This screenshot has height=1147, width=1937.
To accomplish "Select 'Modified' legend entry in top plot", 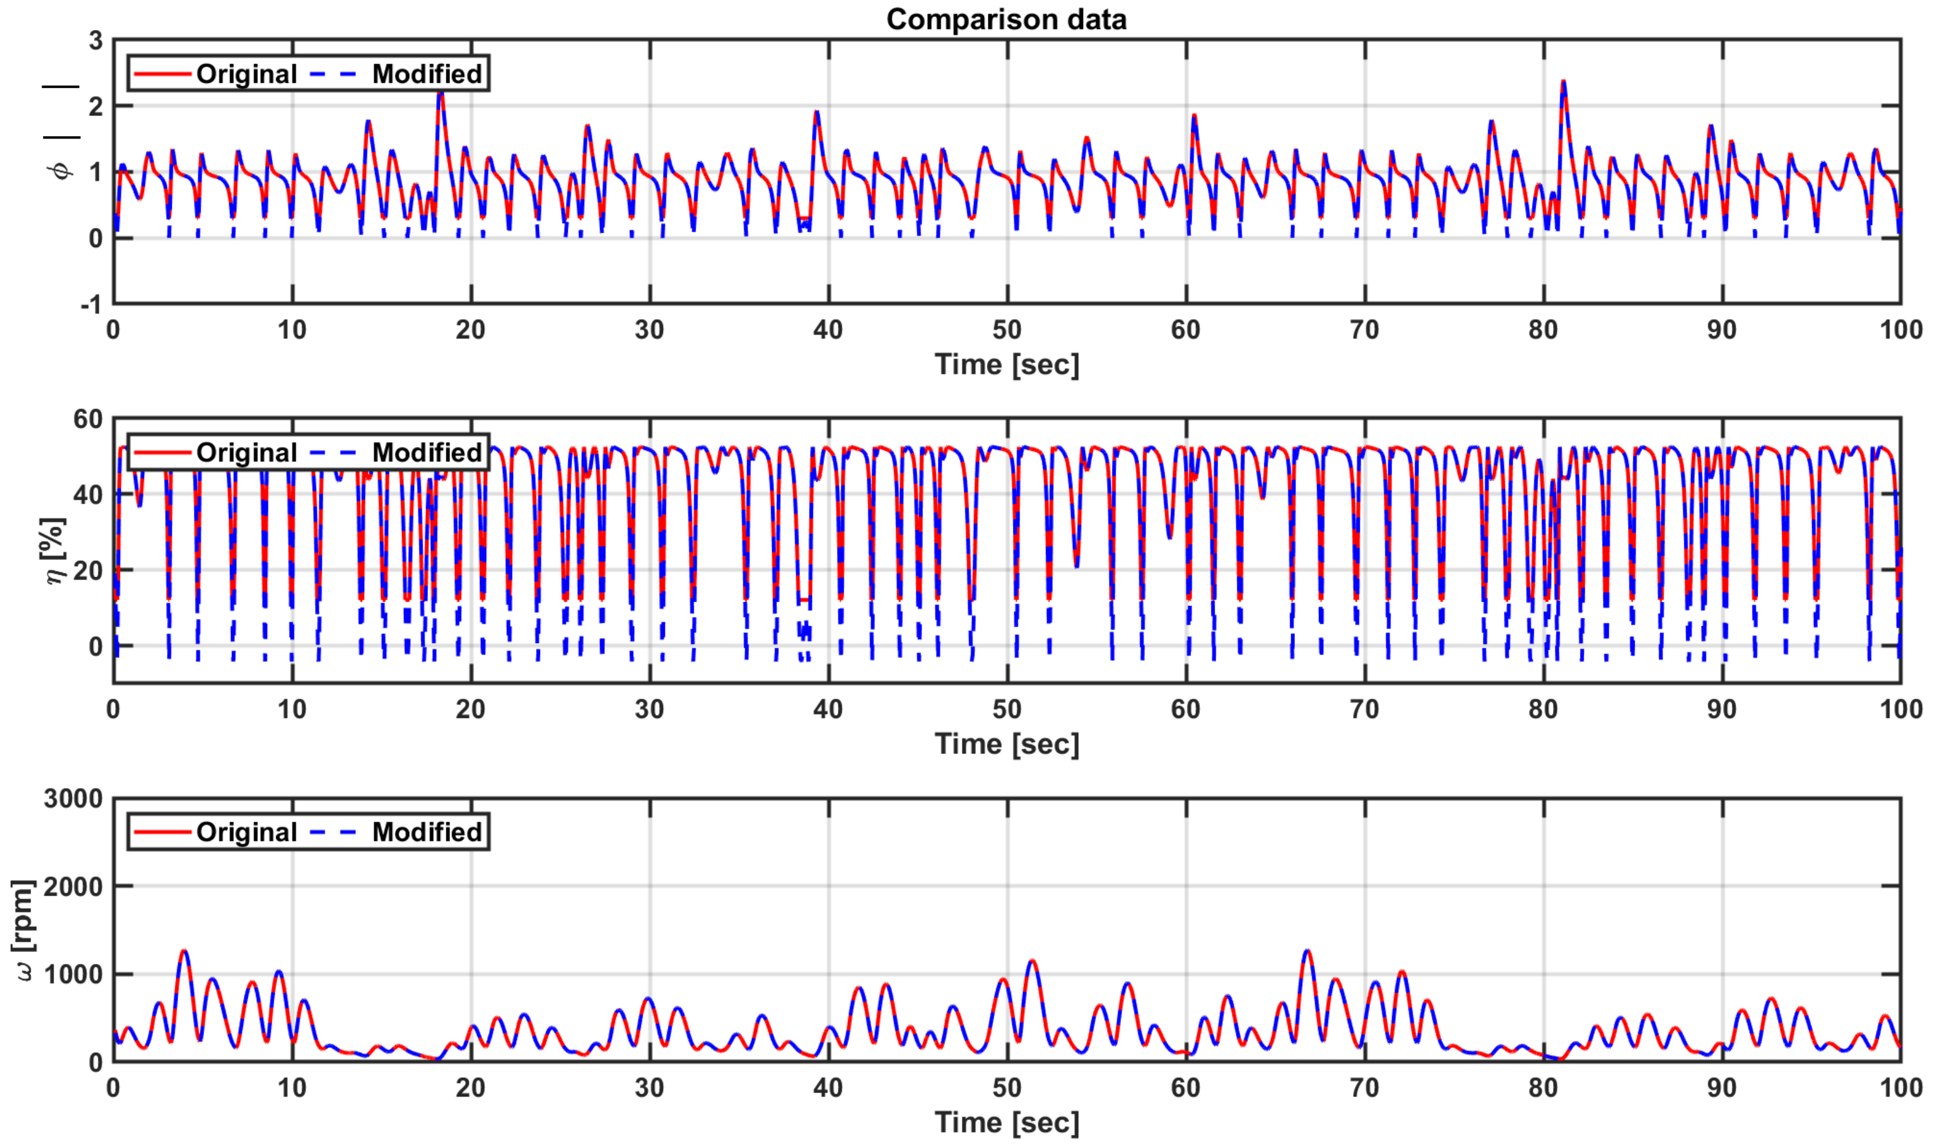I will click(427, 74).
